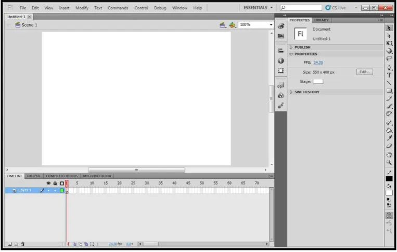The width and height of the screenshot is (397, 252).
Task: Collapse the PROPERTIES section
Action: (291, 54)
